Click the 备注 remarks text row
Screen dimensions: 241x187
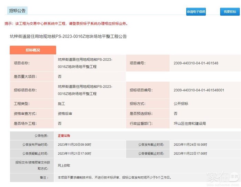[114, 178]
